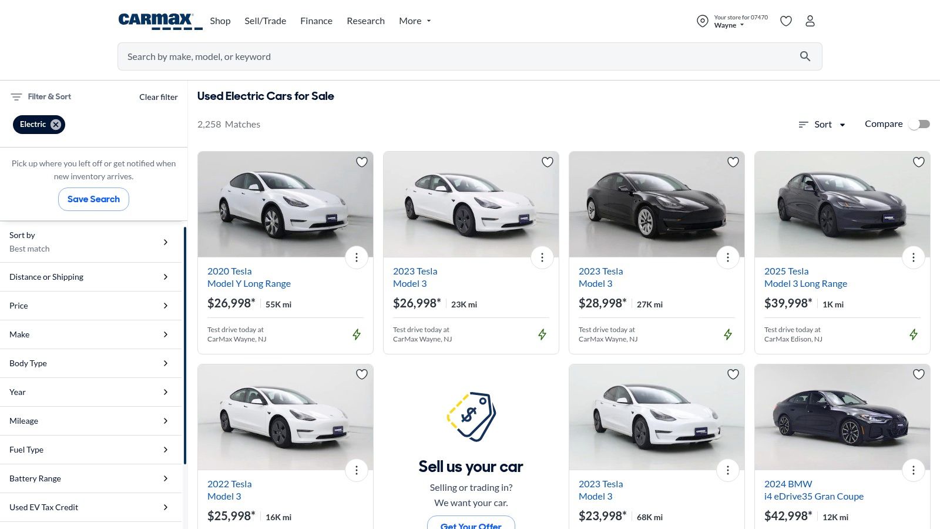Viewport: 940px width, 529px height.
Task: Open 2025 Tesla Model 3 Long Range title
Action: [805, 277]
